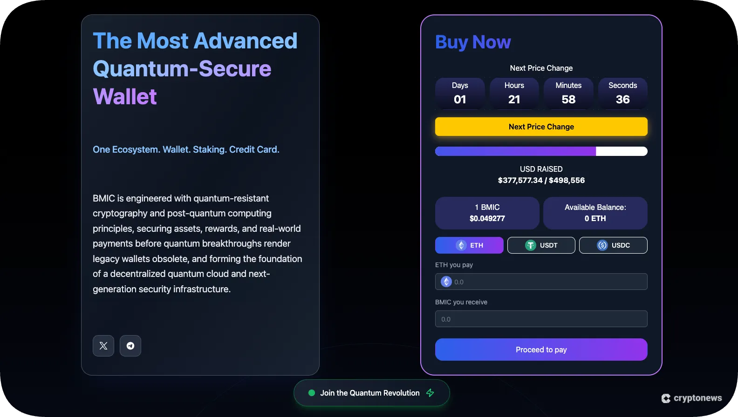Click the USD raised progress bar
This screenshot has width=738, height=417.
[x=541, y=151]
